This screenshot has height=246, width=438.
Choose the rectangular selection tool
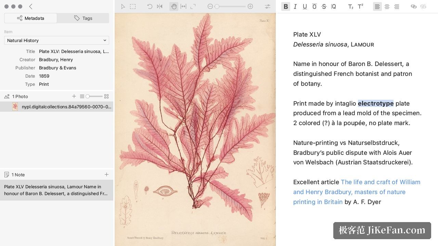(x=133, y=6)
